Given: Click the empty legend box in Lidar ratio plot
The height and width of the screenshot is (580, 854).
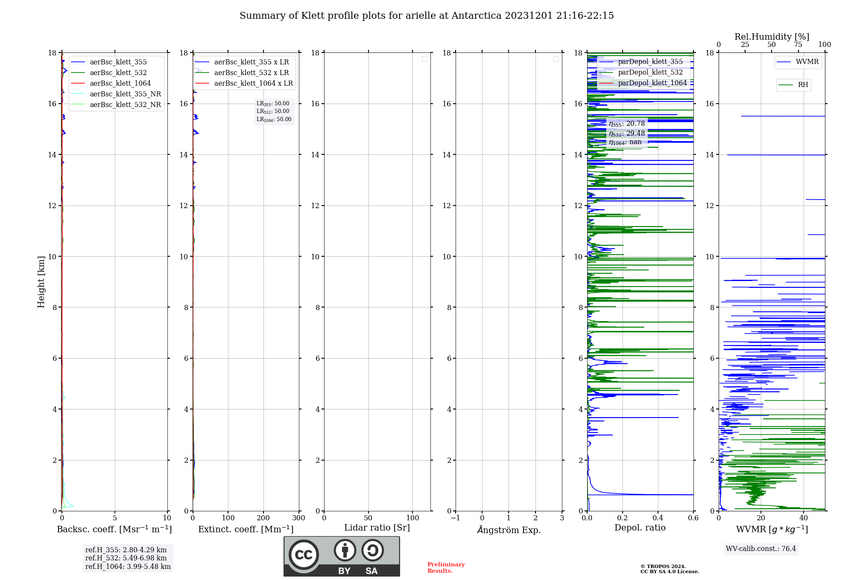Looking at the screenshot, I should click(x=424, y=59).
